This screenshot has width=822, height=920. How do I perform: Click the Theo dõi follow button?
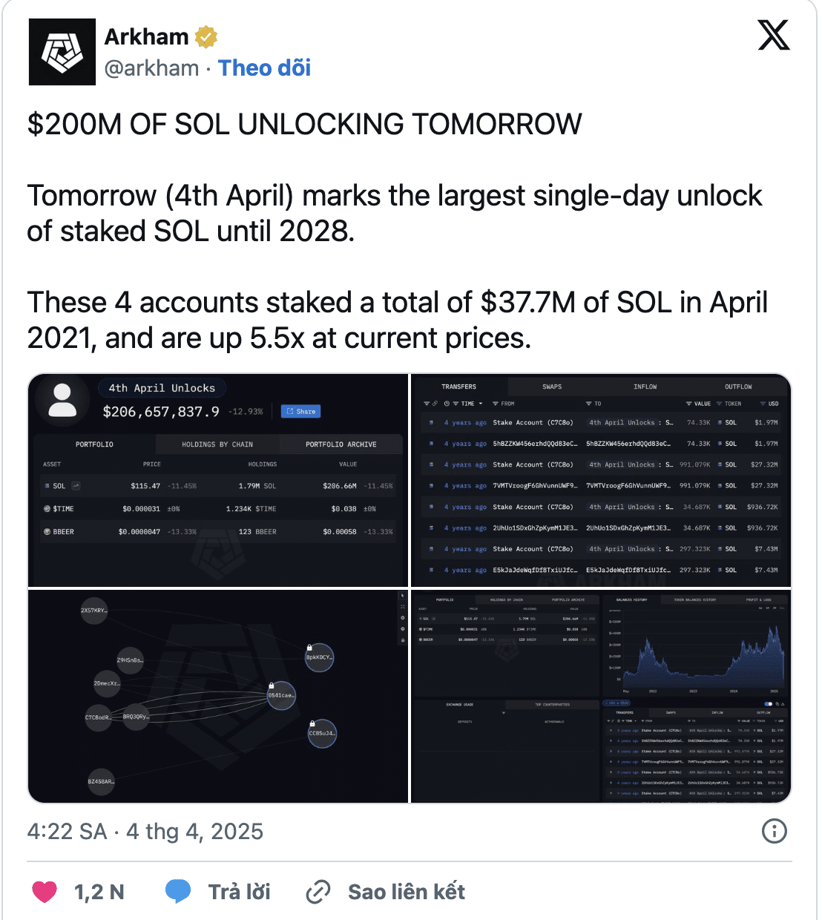264,68
